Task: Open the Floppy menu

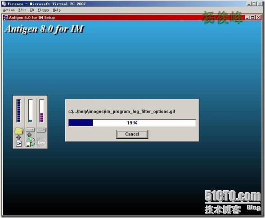Action: [x=43, y=10]
